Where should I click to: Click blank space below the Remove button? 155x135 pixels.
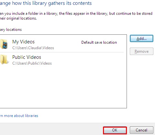pos(141,81)
